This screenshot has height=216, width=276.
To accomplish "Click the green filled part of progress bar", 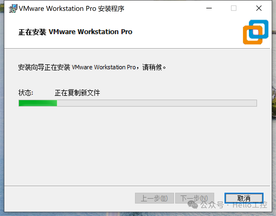I will [x=38, y=103].
